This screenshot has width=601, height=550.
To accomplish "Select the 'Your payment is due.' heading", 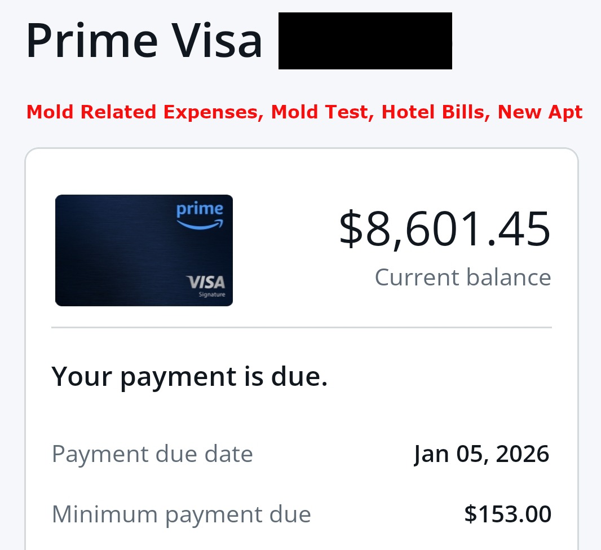I will pyautogui.click(x=189, y=376).
